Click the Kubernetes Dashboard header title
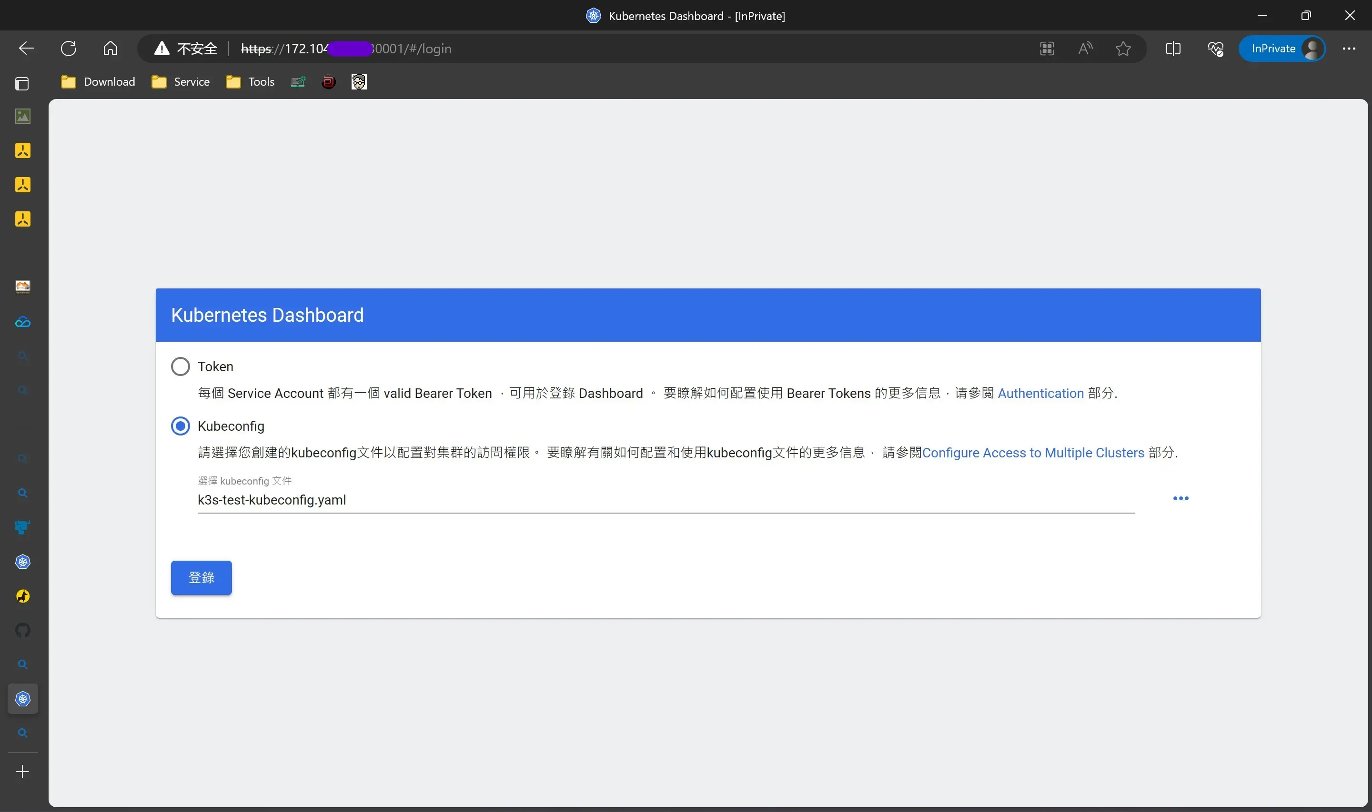The image size is (1372, 812). (267, 315)
